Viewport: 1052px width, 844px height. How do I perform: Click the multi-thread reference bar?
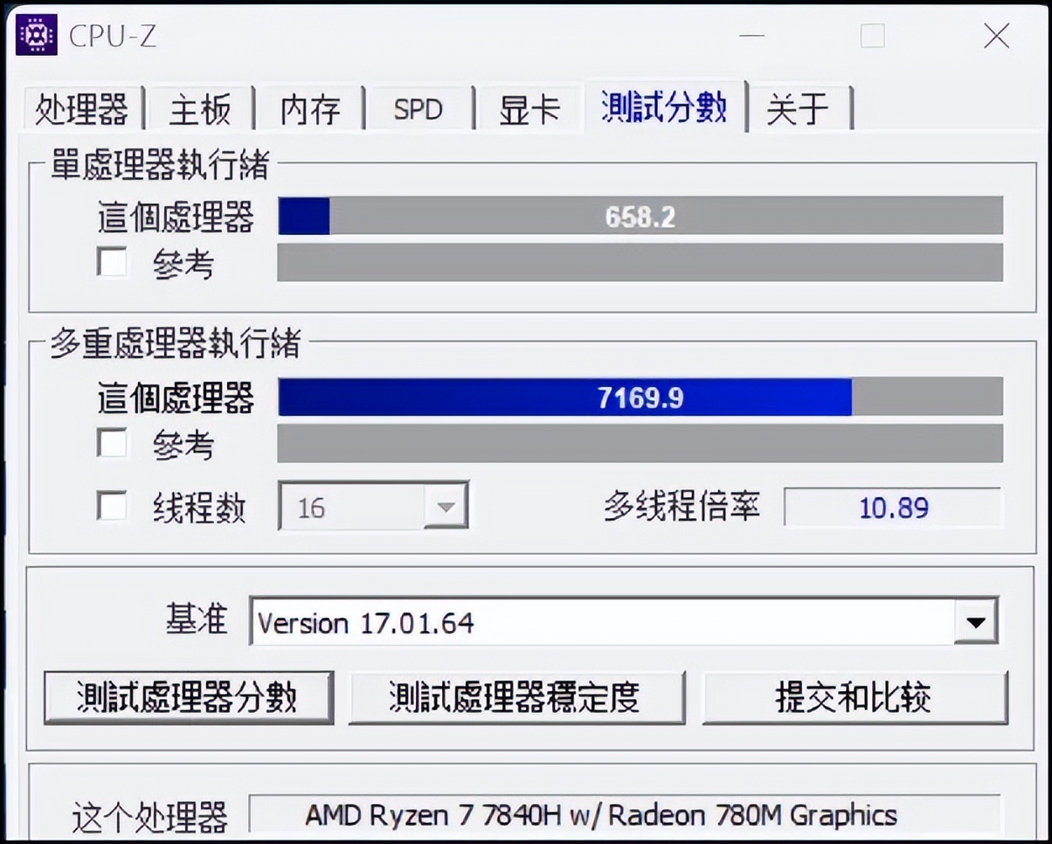[x=640, y=444]
